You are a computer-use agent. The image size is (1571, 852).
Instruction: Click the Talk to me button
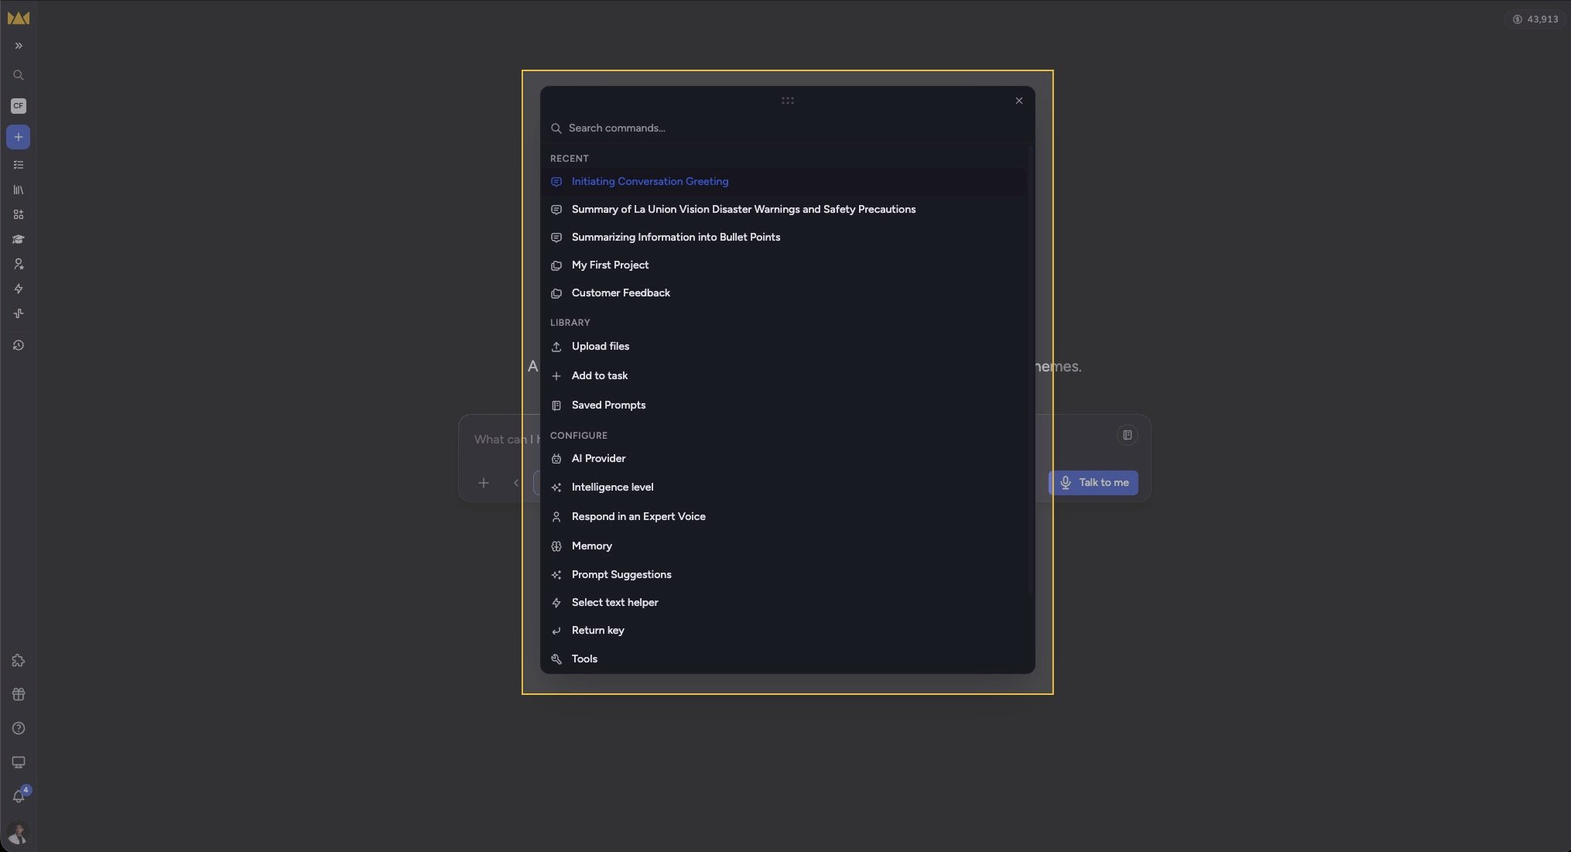(x=1093, y=482)
